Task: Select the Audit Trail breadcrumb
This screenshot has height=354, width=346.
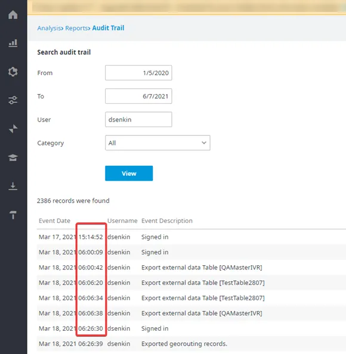Action: click(108, 28)
